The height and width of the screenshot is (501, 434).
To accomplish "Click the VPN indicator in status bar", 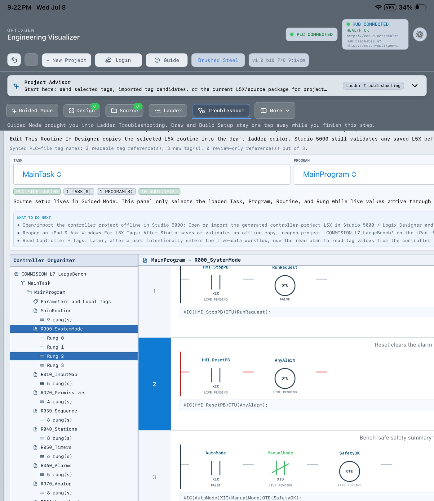I will [390, 7].
